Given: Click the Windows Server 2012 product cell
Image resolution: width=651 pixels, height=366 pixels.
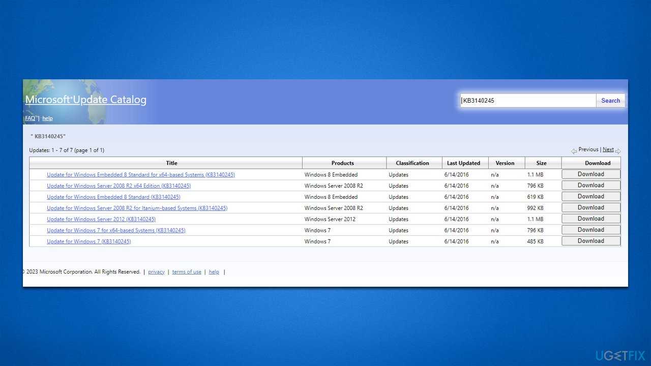Looking at the screenshot, I should [x=330, y=220].
